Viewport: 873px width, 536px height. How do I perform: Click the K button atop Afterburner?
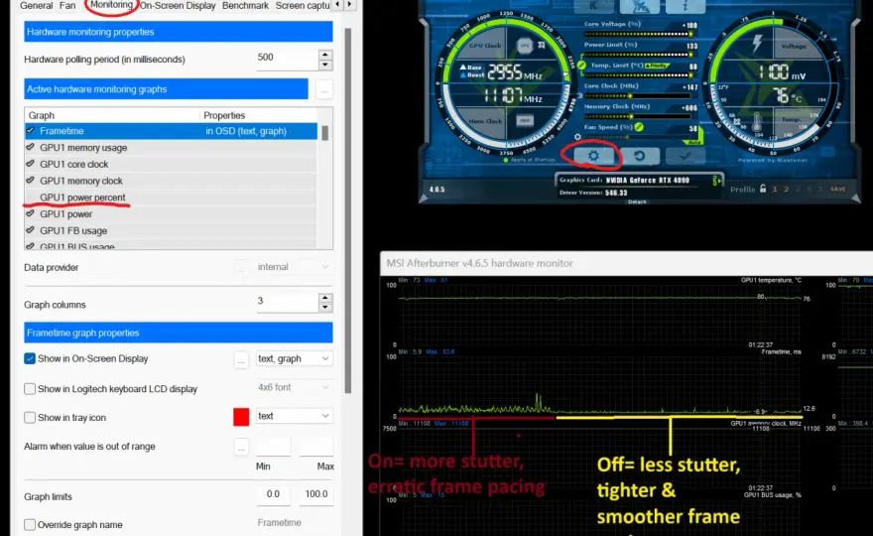(x=593, y=6)
